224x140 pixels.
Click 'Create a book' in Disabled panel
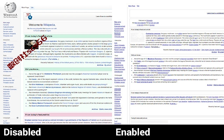pyautogui.click(x=8, y=78)
